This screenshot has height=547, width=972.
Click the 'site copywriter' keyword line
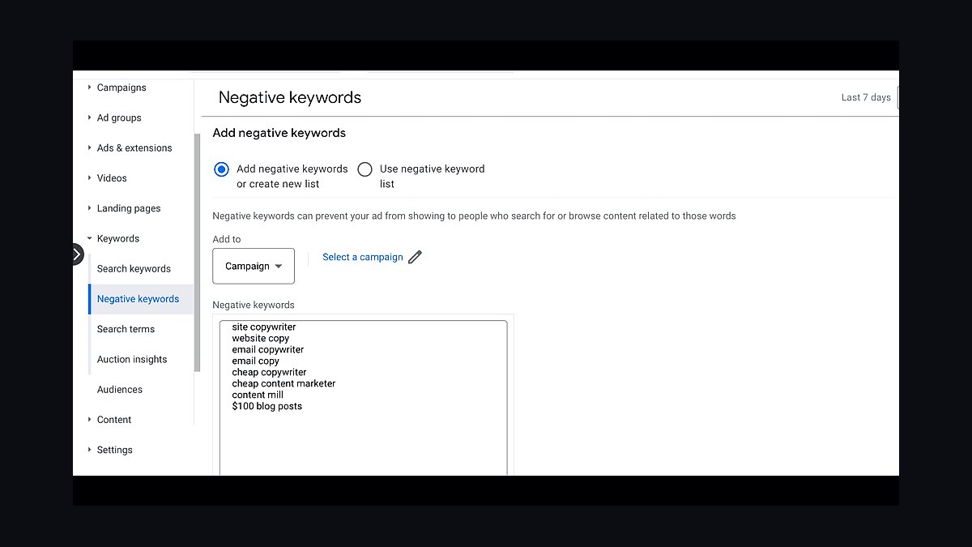click(x=264, y=327)
